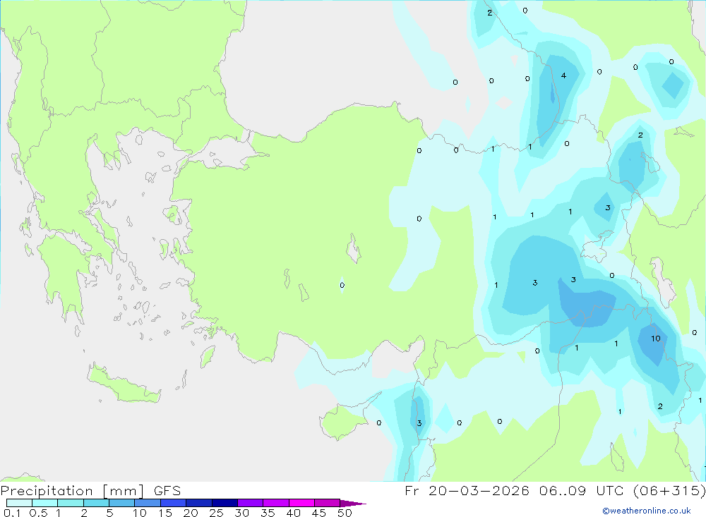Viewport: 706px width, 517px height.
Task: Click the "Precipitation" title word
Action: click(47, 491)
